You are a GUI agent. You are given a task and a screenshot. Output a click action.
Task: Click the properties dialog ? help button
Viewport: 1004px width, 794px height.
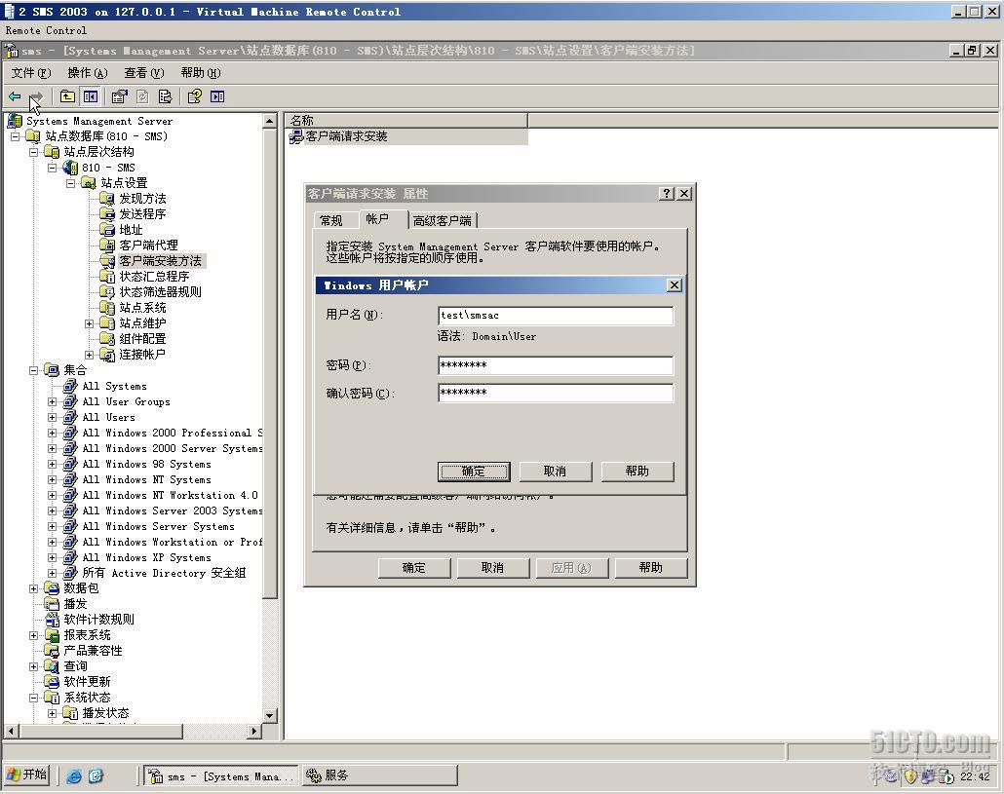(667, 193)
